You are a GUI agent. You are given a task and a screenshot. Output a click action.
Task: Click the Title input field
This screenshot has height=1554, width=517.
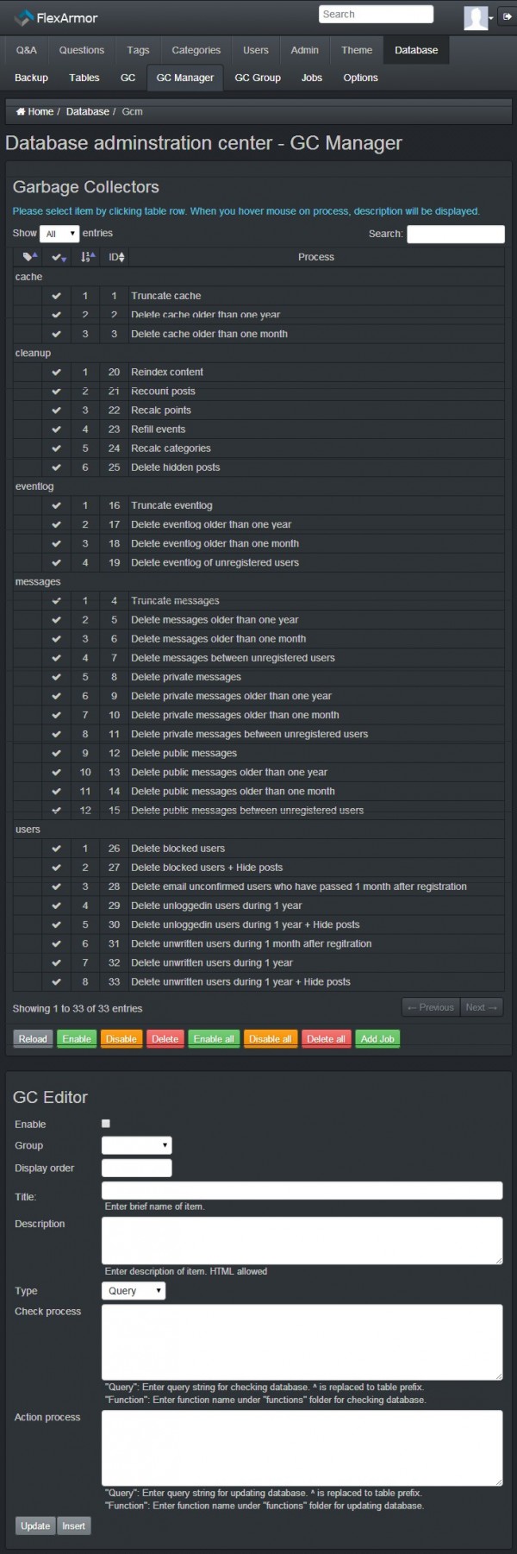point(302,1191)
